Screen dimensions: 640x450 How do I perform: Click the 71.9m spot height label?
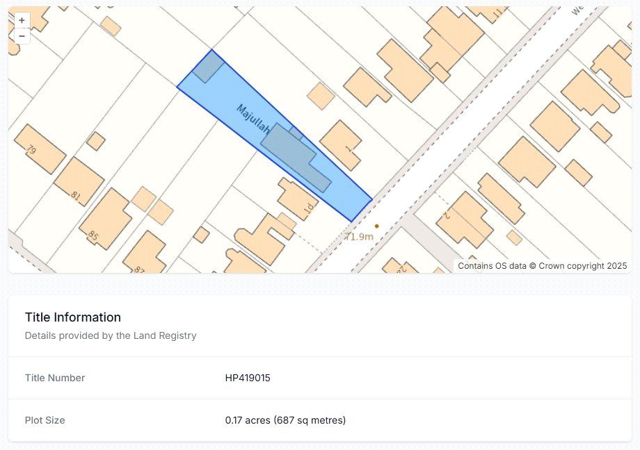pyautogui.click(x=359, y=236)
